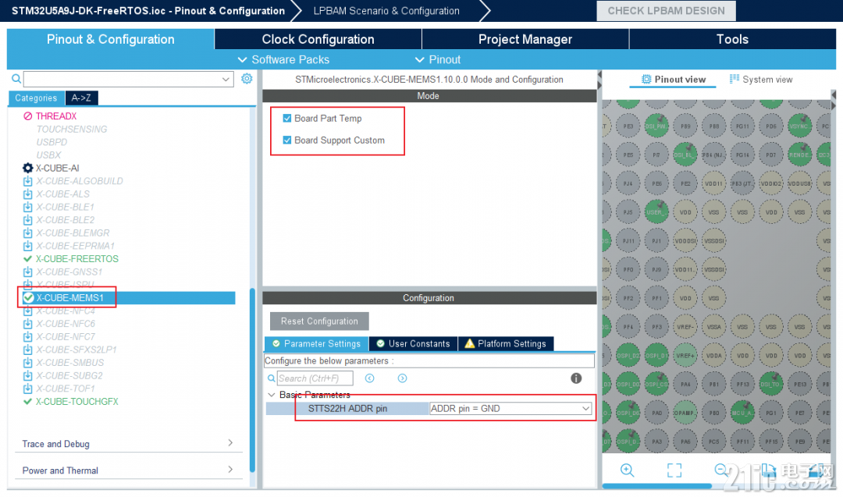Open the LPBAM Scenario & Configuration breadcrumb
The height and width of the screenshot is (497, 843).
click(x=386, y=11)
